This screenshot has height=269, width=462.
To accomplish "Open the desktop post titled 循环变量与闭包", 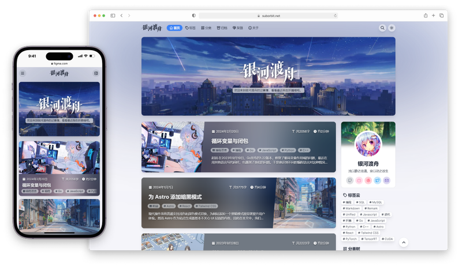I will click(x=229, y=141).
